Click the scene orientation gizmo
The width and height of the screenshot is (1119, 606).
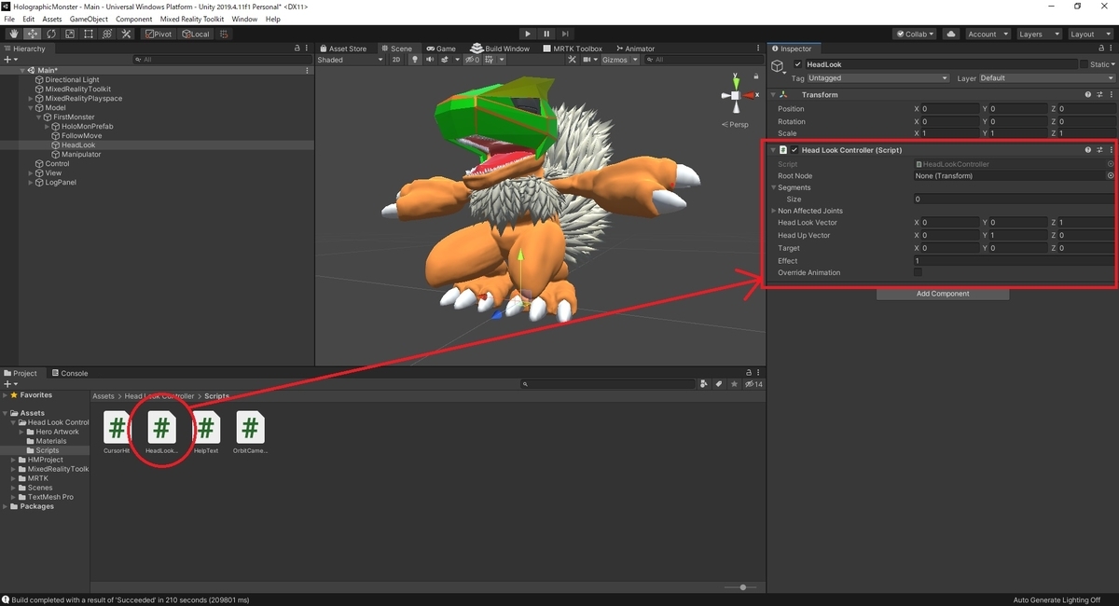point(736,95)
